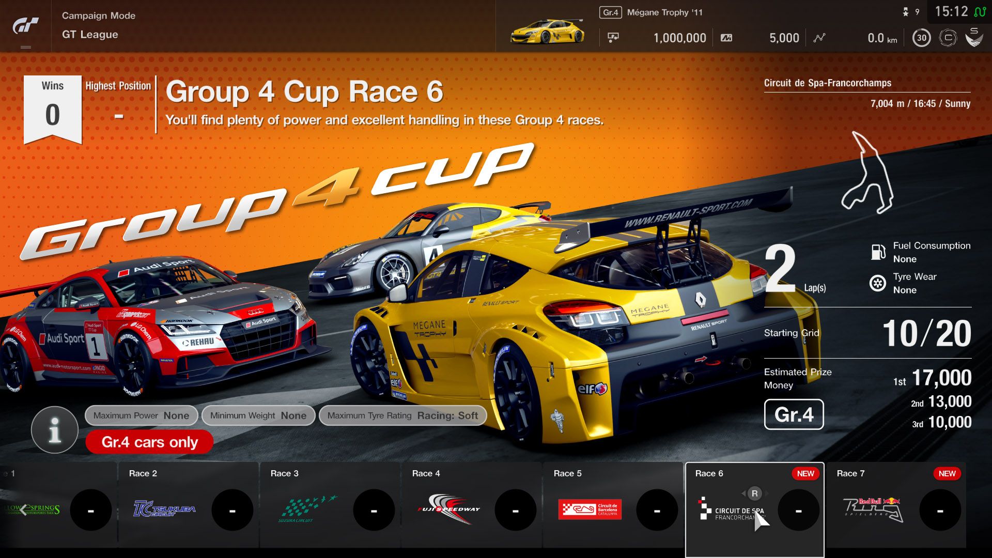This screenshot has width=992, height=558.
Task: Select the Race 7 Red Bull Ring tab
Action: [x=896, y=505]
